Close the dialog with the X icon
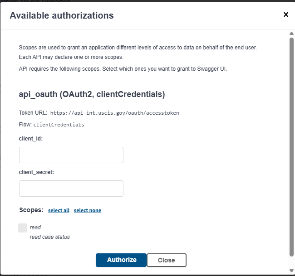Screen dimensions: 295x276 pyautogui.click(x=286, y=15)
